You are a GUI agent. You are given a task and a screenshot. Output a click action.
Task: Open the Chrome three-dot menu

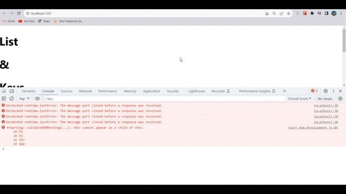point(341,13)
